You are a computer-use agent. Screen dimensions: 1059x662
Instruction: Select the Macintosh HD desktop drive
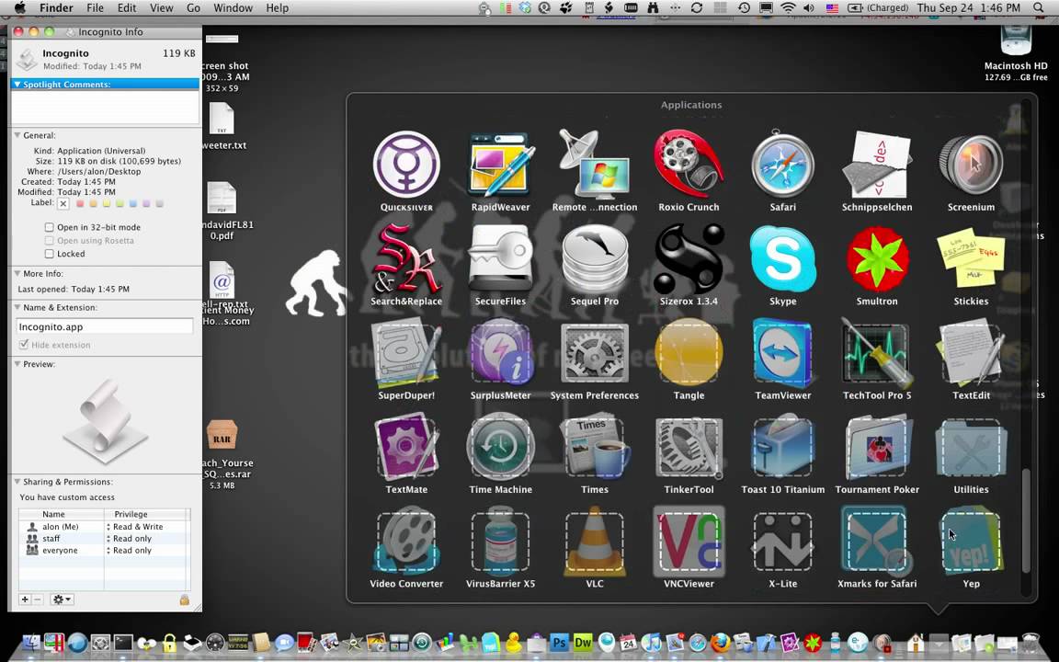pos(1016,52)
